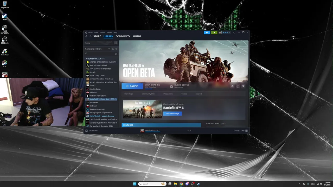The height and width of the screenshot is (187, 333).
Task: Collapse the UNCATEGORIZED category
Action: (x=85, y=59)
